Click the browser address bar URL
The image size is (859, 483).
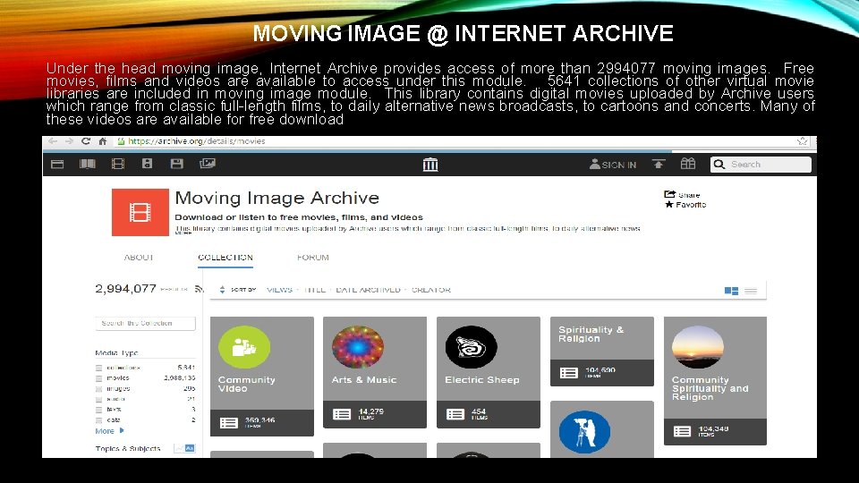pos(197,141)
